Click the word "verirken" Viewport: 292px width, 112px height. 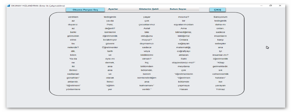coord(73,17)
